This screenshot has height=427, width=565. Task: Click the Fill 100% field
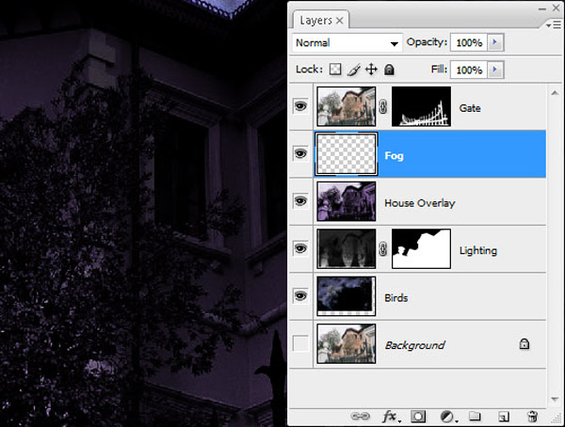[x=469, y=70]
